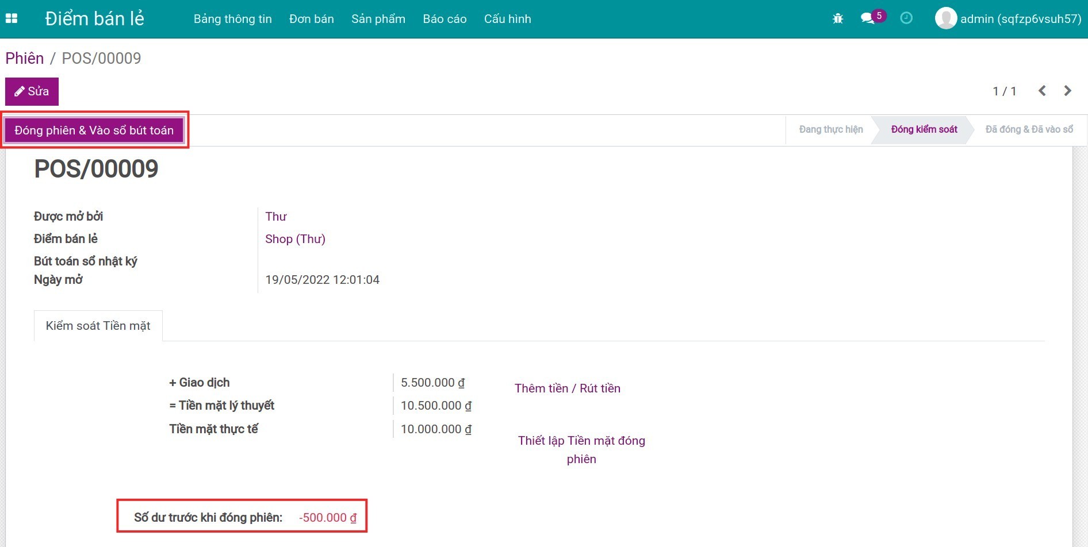Click Thêm tiền / Rút tiền link

(x=567, y=388)
